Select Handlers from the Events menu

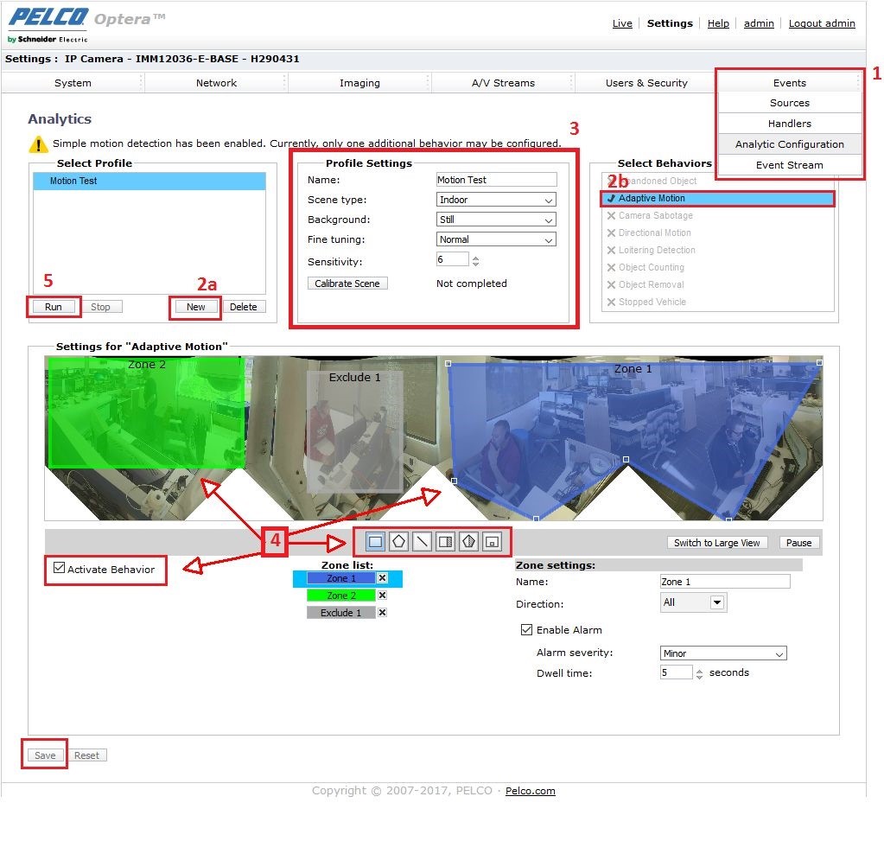pos(789,124)
